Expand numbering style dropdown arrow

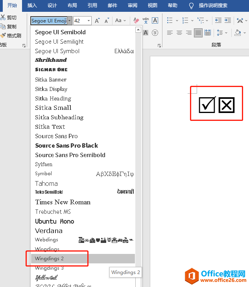192,20
